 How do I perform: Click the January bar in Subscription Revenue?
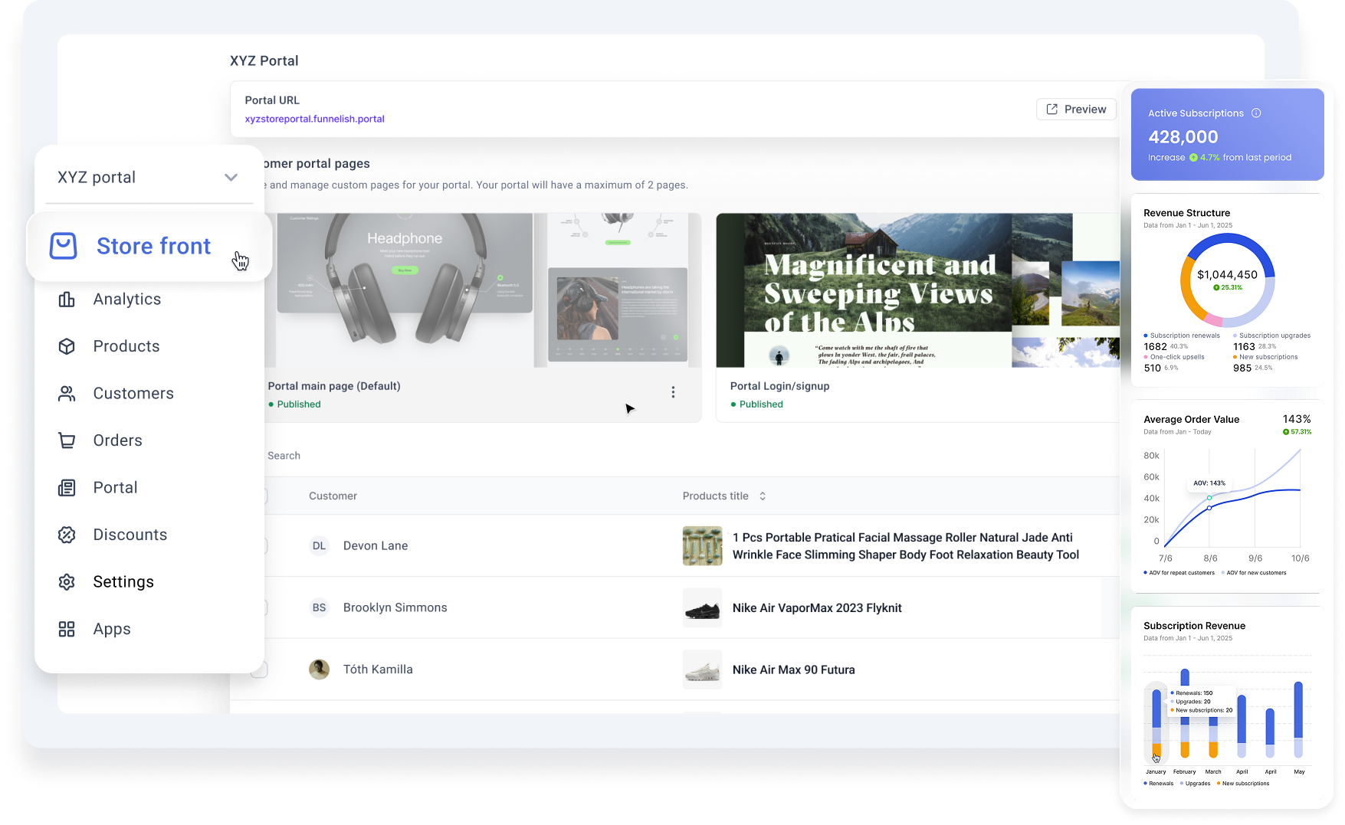1156,724
